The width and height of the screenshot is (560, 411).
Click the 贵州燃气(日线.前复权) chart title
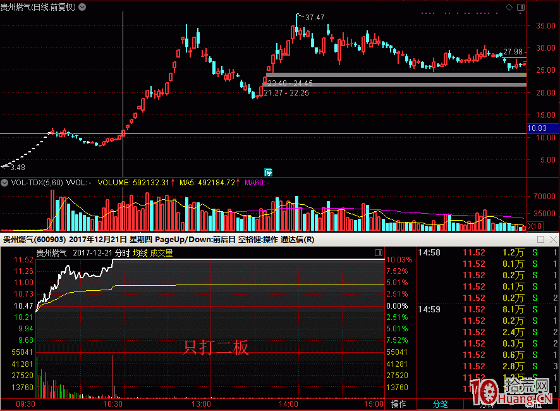point(38,7)
